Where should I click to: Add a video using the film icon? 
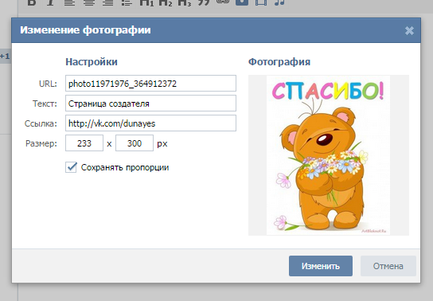click(x=261, y=2)
